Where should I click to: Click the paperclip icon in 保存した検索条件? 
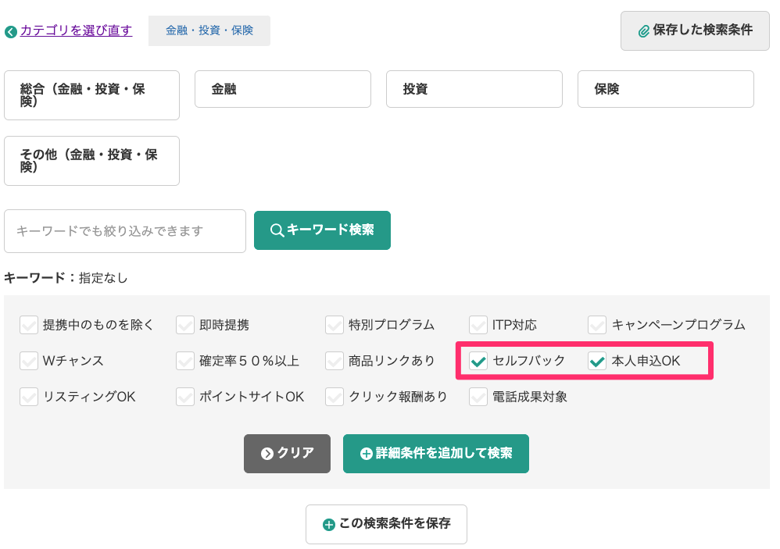(x=644, y=30)
